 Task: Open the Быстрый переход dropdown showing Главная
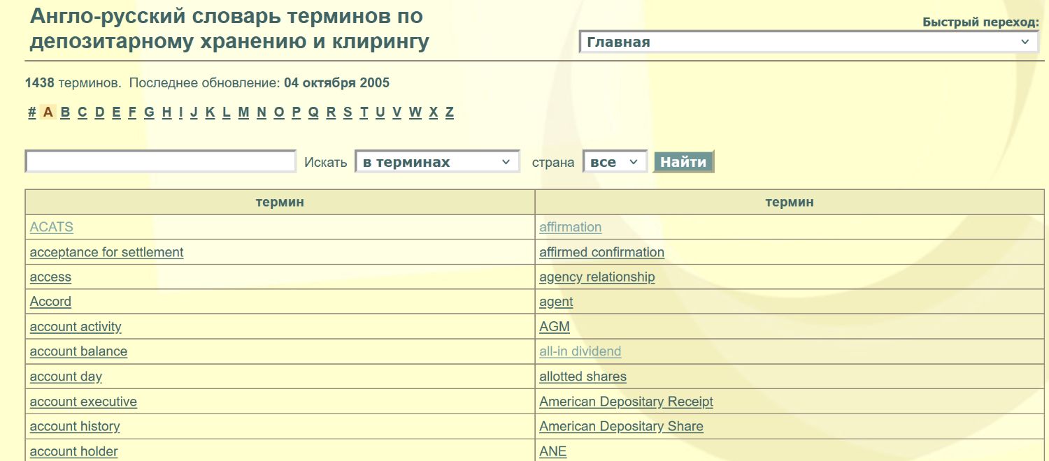[808, 42]
